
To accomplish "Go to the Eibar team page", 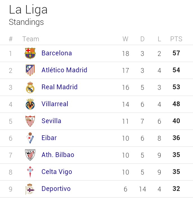I will [49, 138].
